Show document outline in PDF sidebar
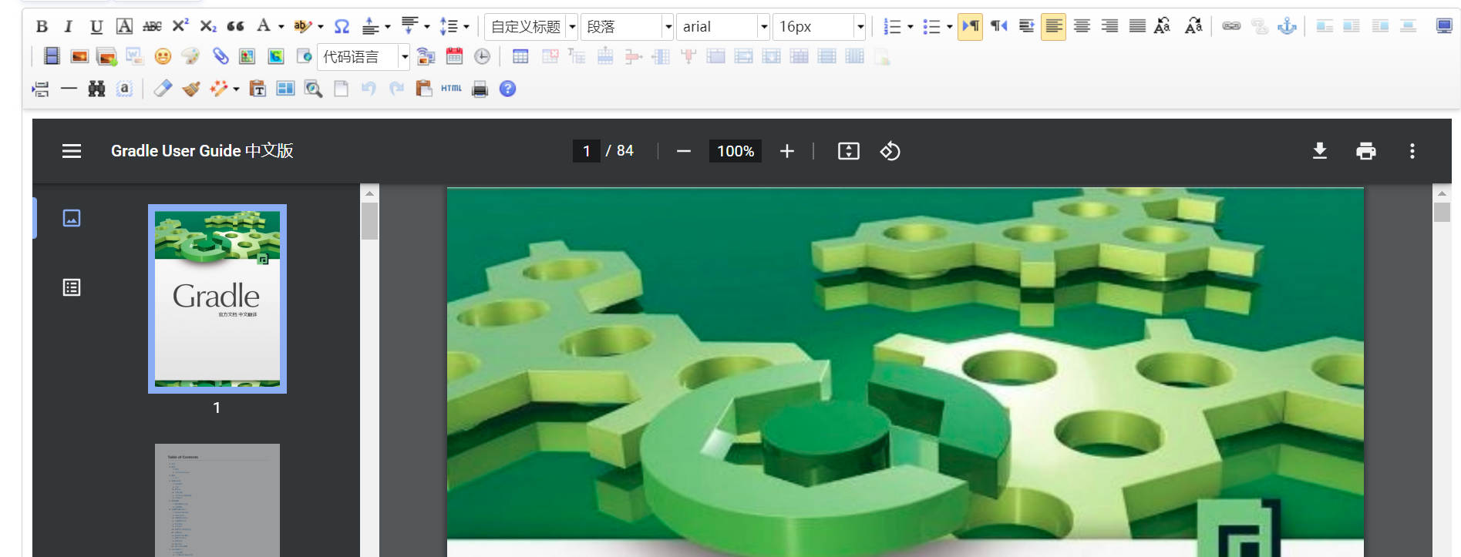The width and height of the screenshot is (1461, 557). 72,287
